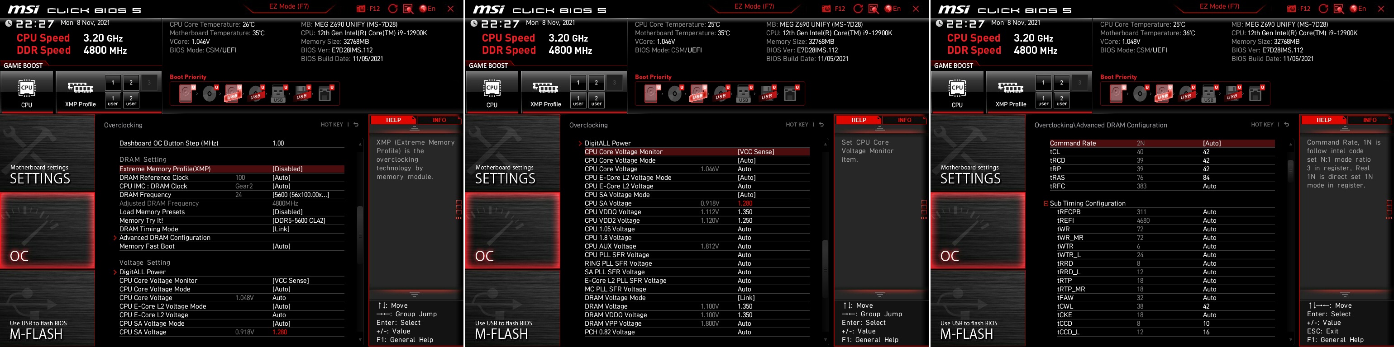Click the globe language icon in left BIOS screen

[423, 9]
